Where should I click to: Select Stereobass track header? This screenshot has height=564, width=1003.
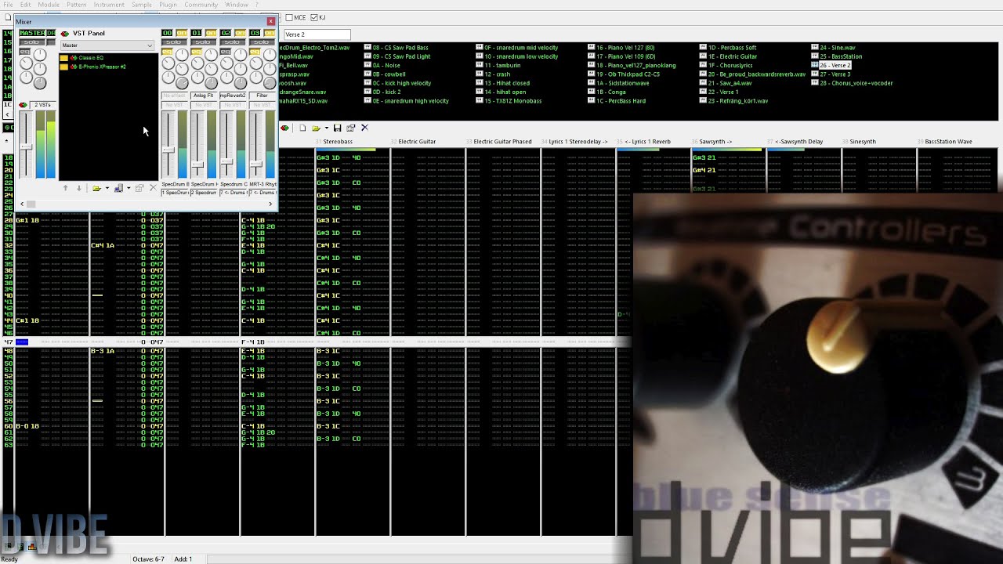pos(338,142)
